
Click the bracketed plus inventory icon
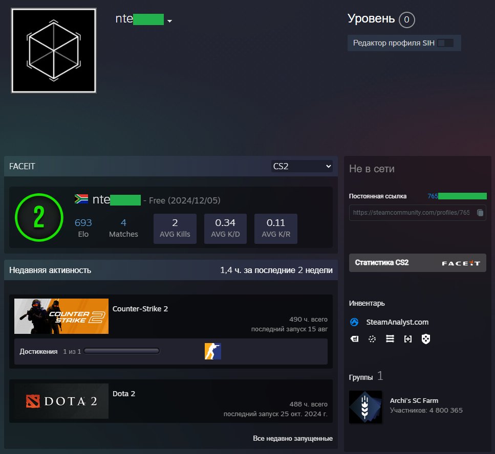pyautogui.click(x=408, y=339)
